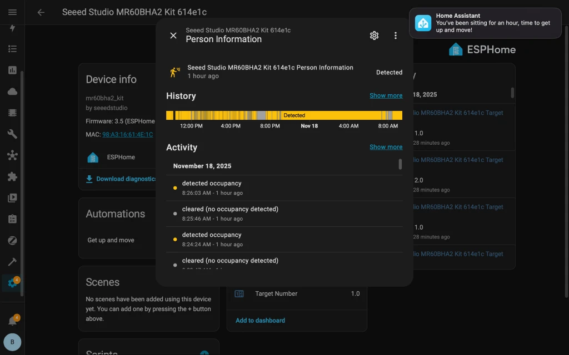The width and height of the screenshot is (569, 355).
Task: Open the Logbook list icon in sidebar
Action: click(12, 49)
